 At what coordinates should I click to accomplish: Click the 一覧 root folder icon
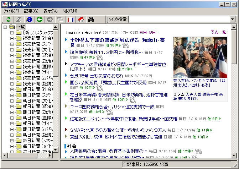click(x=12, y=27)
